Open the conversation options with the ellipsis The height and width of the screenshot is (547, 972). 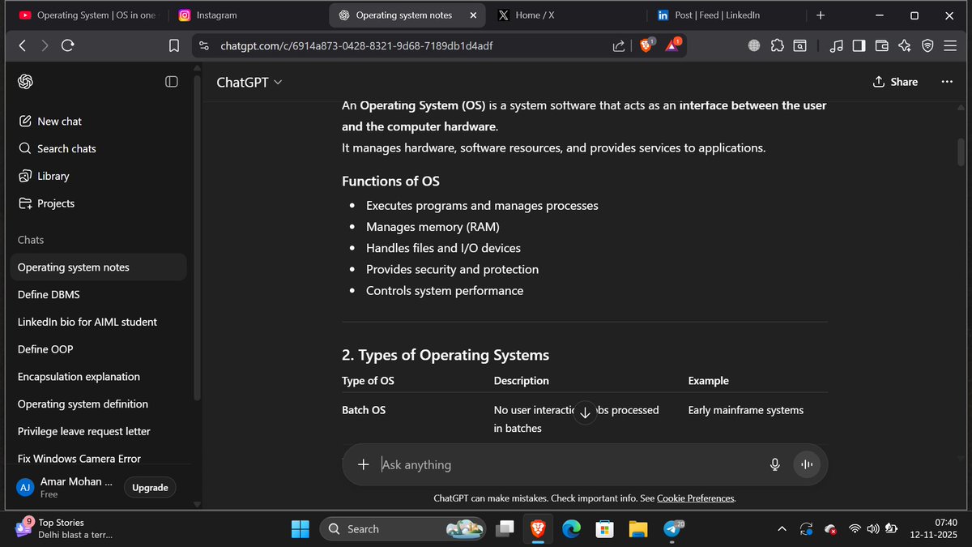coord(946,82)
